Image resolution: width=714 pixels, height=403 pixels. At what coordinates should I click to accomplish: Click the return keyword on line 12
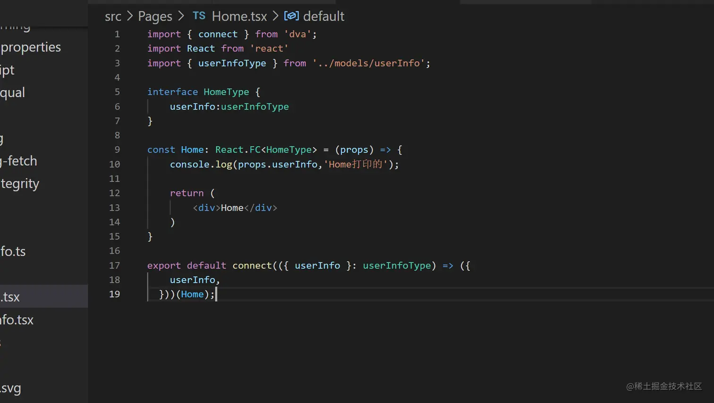187,193
